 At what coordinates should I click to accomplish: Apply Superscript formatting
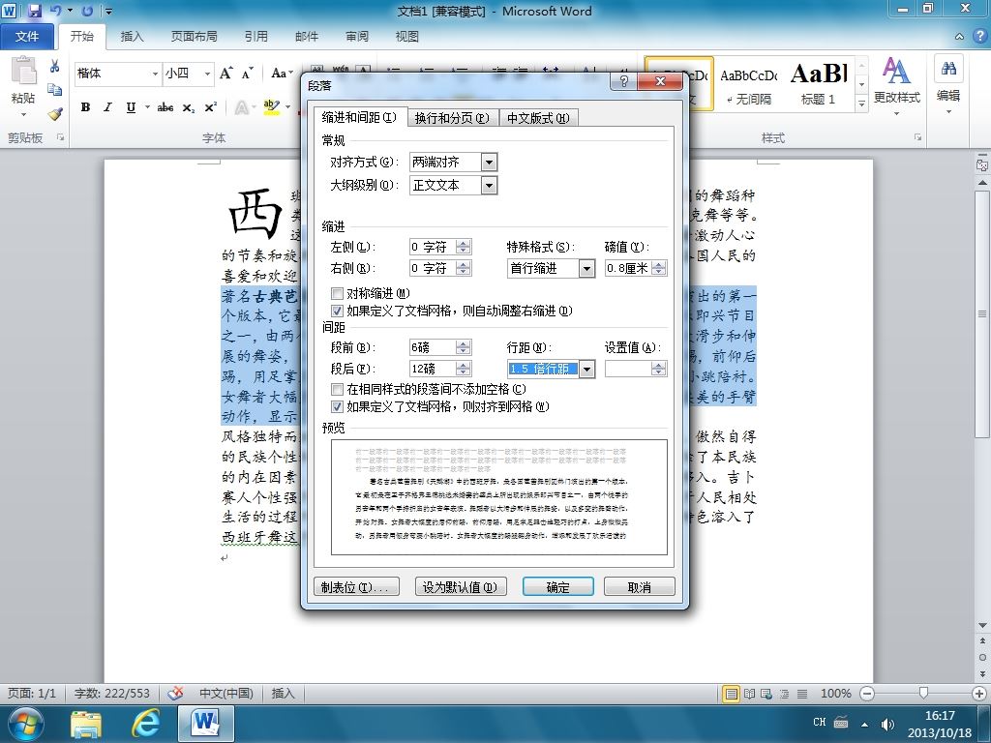210,107
